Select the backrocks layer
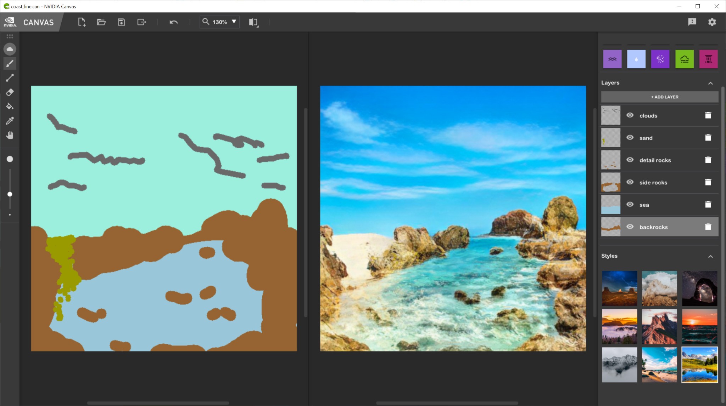The image size is (726, 406). pos(653,227)
